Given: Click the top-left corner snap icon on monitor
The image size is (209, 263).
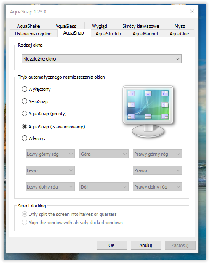Looking at the screenshot, I should [131, 93].
